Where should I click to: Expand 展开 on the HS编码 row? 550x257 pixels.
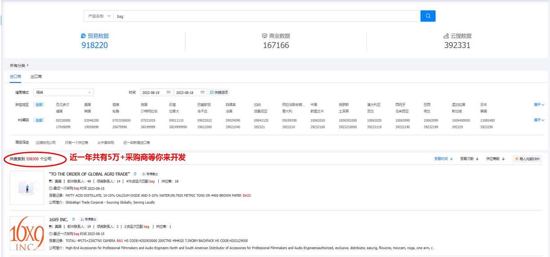click(539, 120)
